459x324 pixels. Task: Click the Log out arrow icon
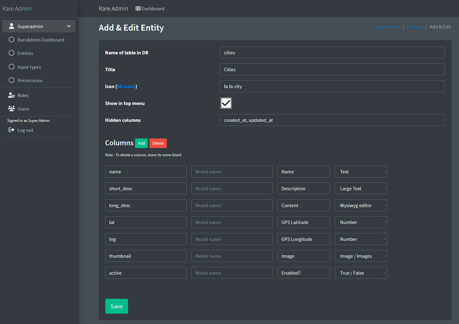pyautogui.click(x=12, y=130)
